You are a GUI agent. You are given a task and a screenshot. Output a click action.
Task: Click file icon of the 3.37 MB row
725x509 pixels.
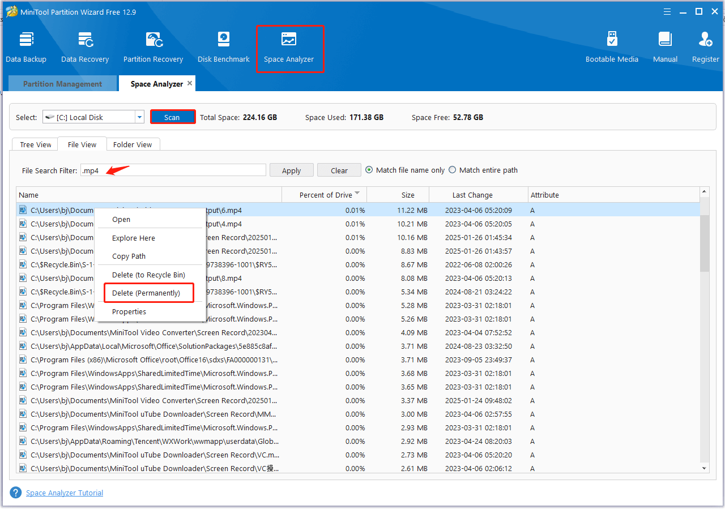(x=23, y=400)
